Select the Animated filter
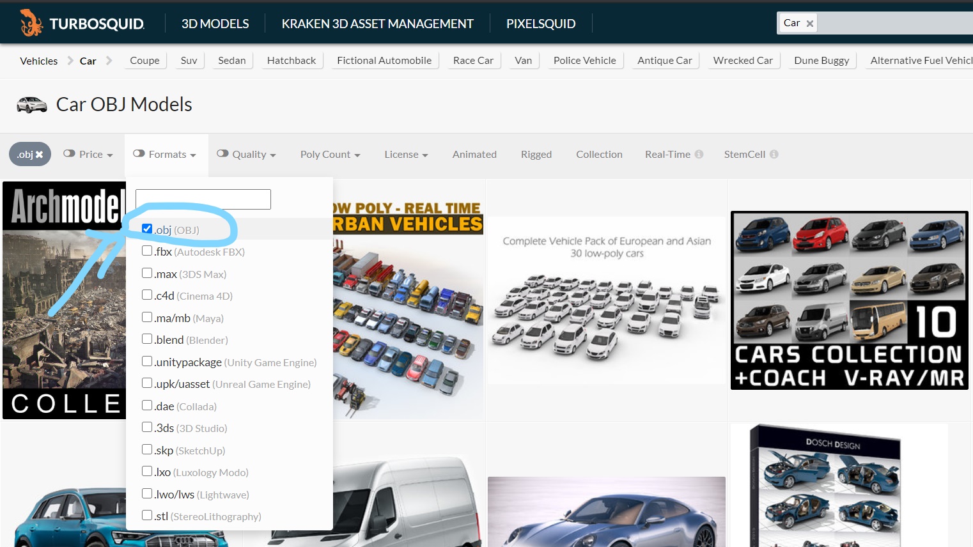Screen dimensions: 973x547 click(x=474, y=154)
